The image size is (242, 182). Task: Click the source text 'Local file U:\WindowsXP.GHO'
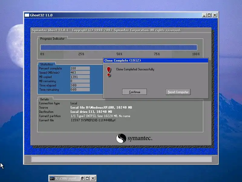tap(92, 107)
